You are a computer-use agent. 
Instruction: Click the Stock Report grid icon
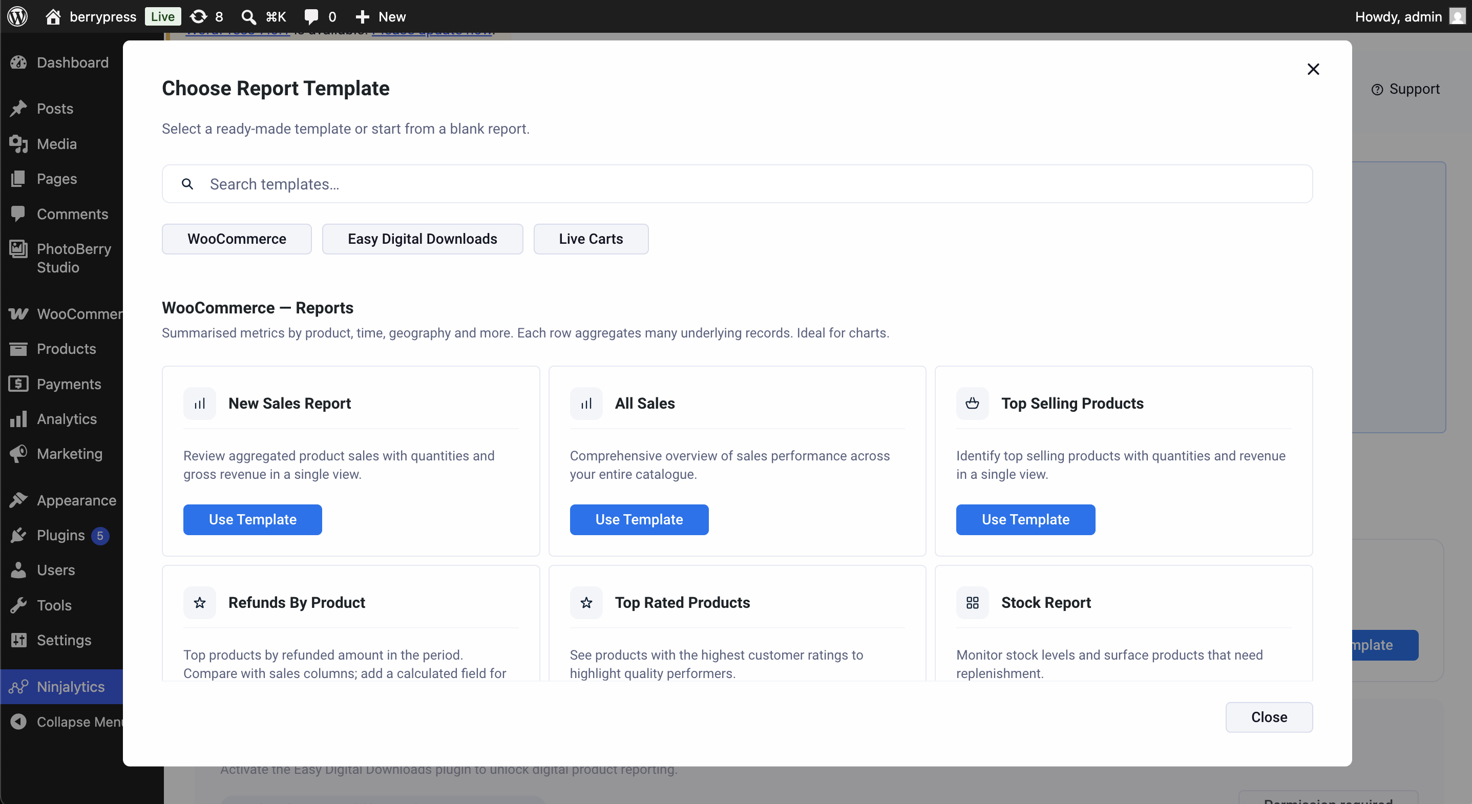(972, 602)
